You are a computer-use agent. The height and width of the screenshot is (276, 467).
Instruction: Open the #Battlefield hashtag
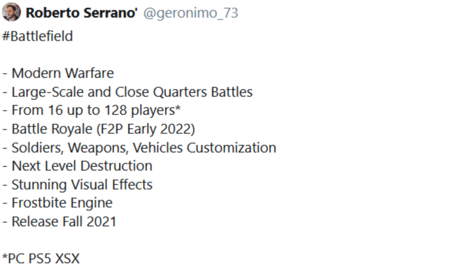click(x=37, y=36)
